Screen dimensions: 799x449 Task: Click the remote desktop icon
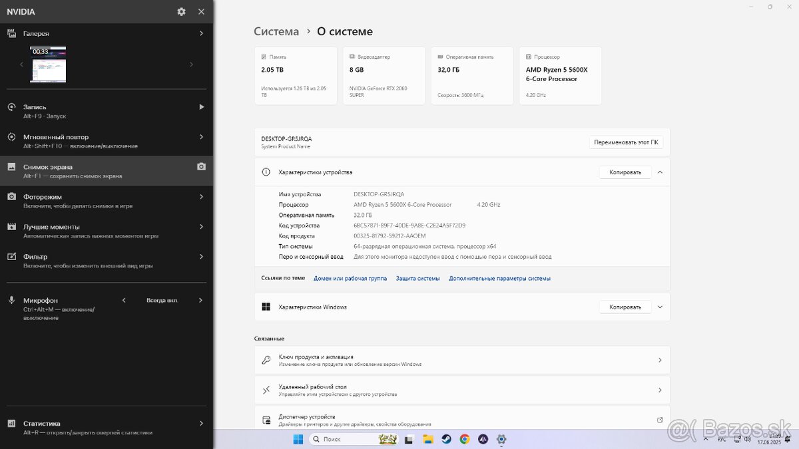pyautogui.click(x=266, y=390)
